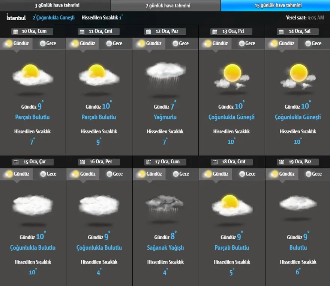Click the Yerel saat 9:05 AM display
Screen dimensions: 330x286
coord(300,18)
